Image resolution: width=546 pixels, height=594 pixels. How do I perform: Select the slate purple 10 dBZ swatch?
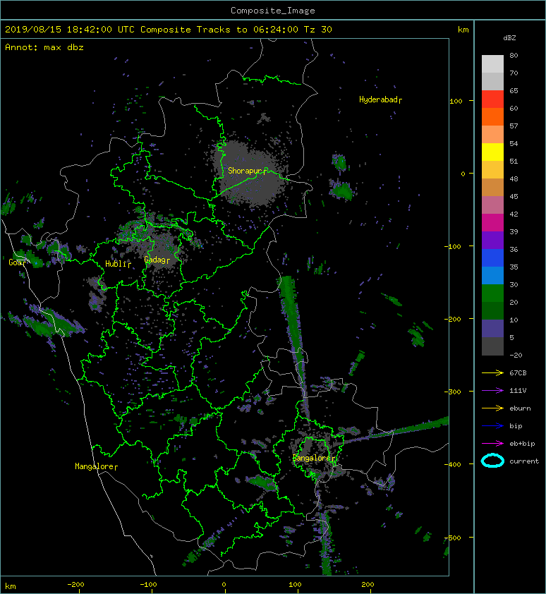pos(492,328)
